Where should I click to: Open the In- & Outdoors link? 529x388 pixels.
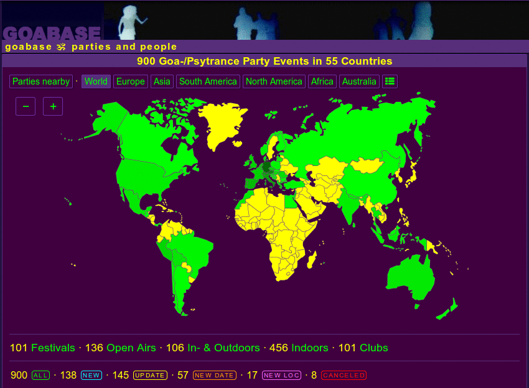pyautogui.click(x=223, y=348)
